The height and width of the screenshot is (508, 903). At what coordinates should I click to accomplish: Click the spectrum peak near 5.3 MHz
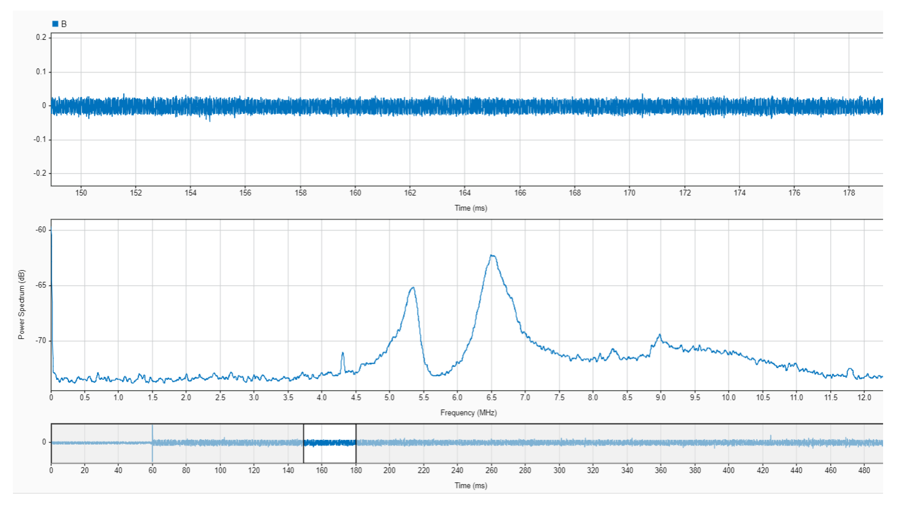point(413,288)
